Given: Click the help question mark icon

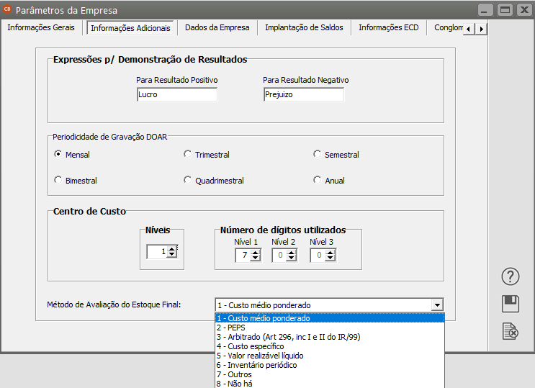Looking at the screenshot, I should 510,277.
